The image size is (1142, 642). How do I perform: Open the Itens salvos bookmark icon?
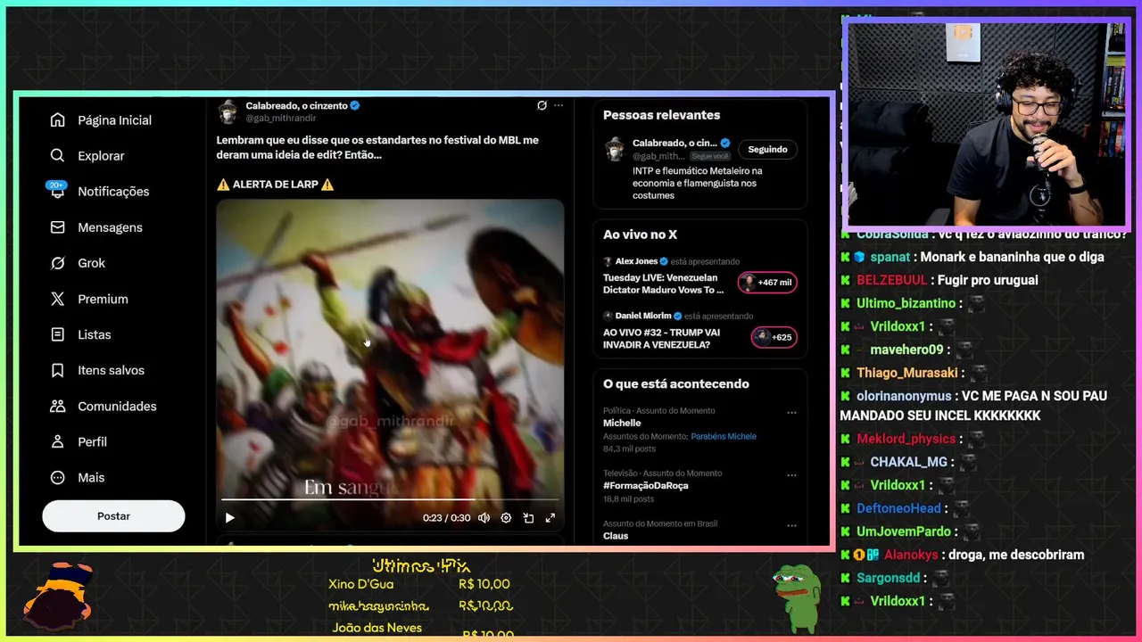click(x=58, y=370)
